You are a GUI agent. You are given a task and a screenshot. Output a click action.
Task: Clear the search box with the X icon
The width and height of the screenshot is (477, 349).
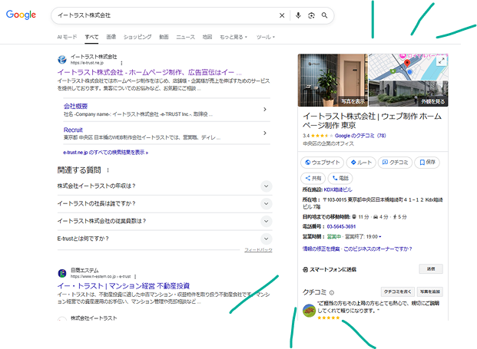[x=281, y=15]
